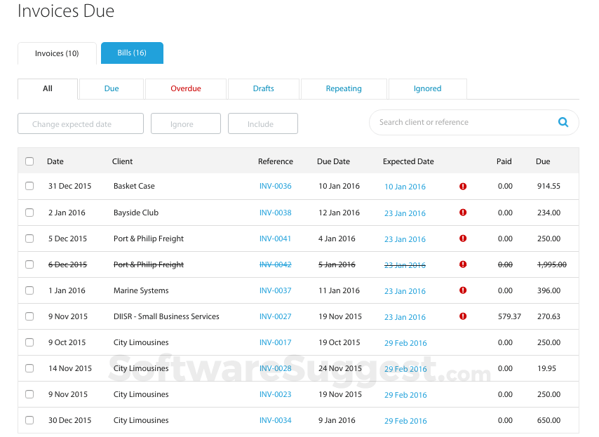Click the warning icon on crossed-out INV-0042 row
The image size is (599, 437).
point(463,264)
